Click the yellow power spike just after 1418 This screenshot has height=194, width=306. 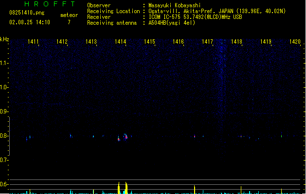tap(241, 190)
